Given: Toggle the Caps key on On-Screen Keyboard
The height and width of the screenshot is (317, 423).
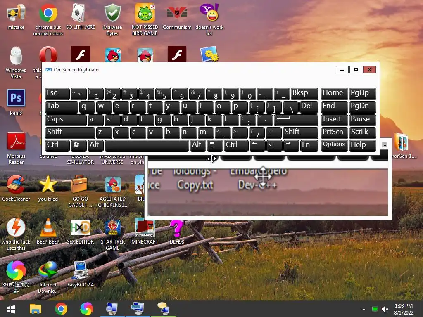Looking at the screenshot, I should click(66, 120).
